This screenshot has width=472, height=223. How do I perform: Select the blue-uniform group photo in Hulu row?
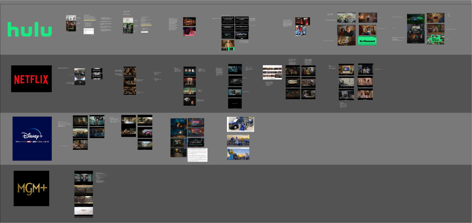tap(301, 31)
